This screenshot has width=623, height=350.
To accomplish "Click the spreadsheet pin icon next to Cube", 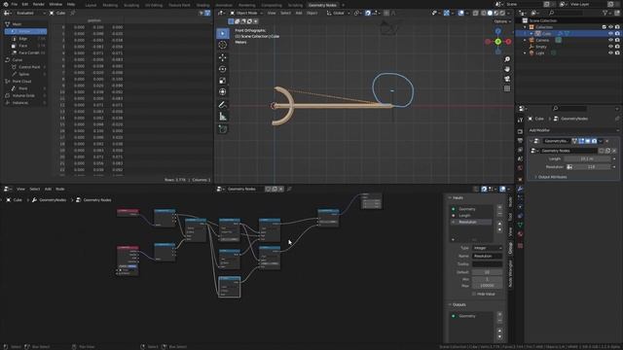I will coord(73,13).
